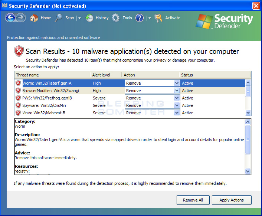Select the BrowserModifier: Win32/Zwangi threat row
Viewport: 262px width, 216px height.
(x=130, y=91)
